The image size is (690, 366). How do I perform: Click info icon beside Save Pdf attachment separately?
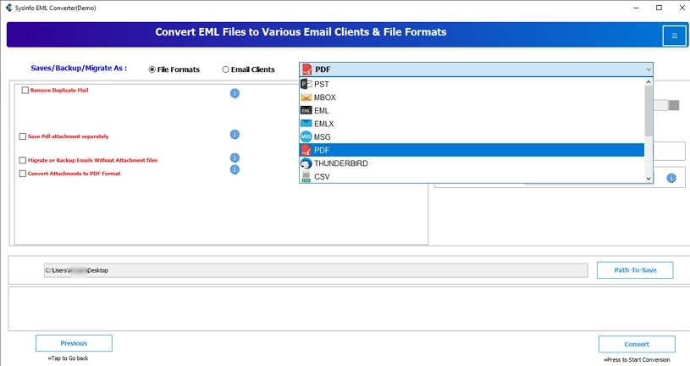pyautogui.click(x=235, y=135)
